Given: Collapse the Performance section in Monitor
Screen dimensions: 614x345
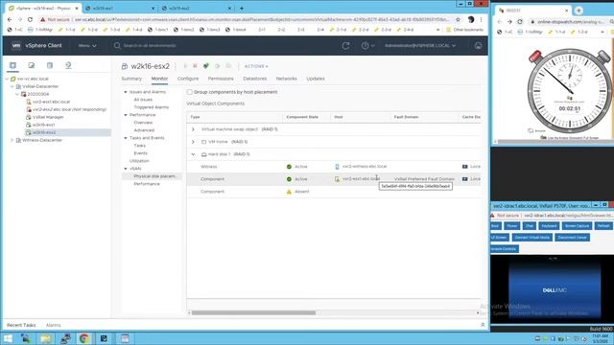Looking at the screenshot, I should click(x=126, y=115).
